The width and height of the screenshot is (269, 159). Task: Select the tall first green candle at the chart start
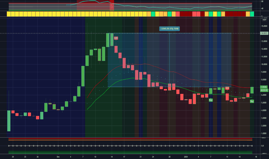tap(9, 121)
